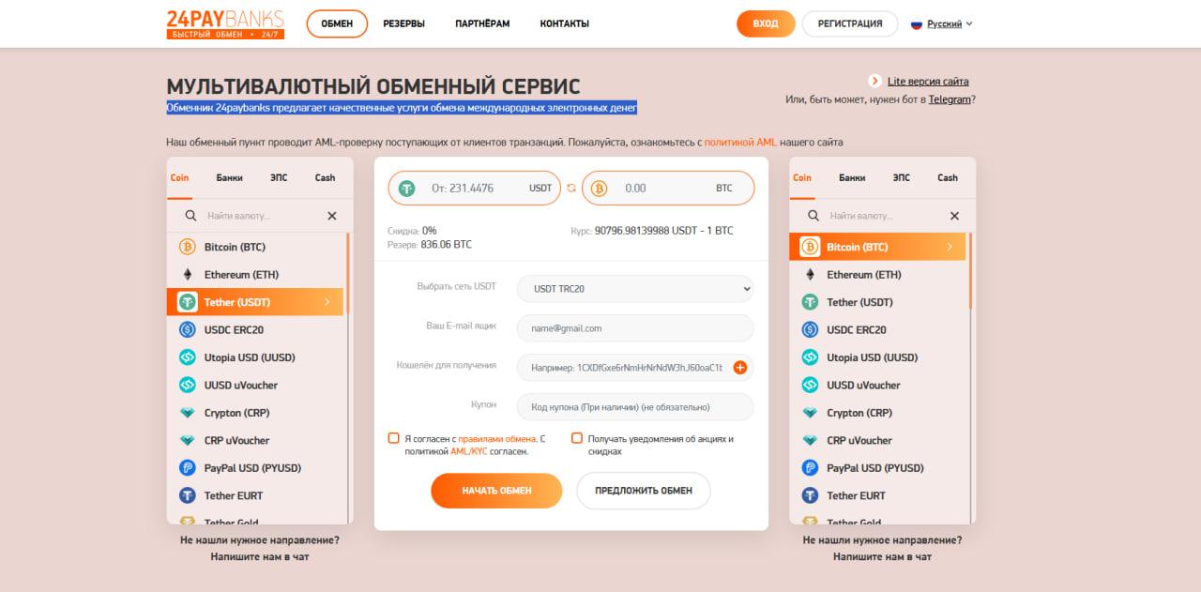Screen dimensions: 1201x592
Task: Switch to Cash tab in the left panel
Action: [325, 177]
